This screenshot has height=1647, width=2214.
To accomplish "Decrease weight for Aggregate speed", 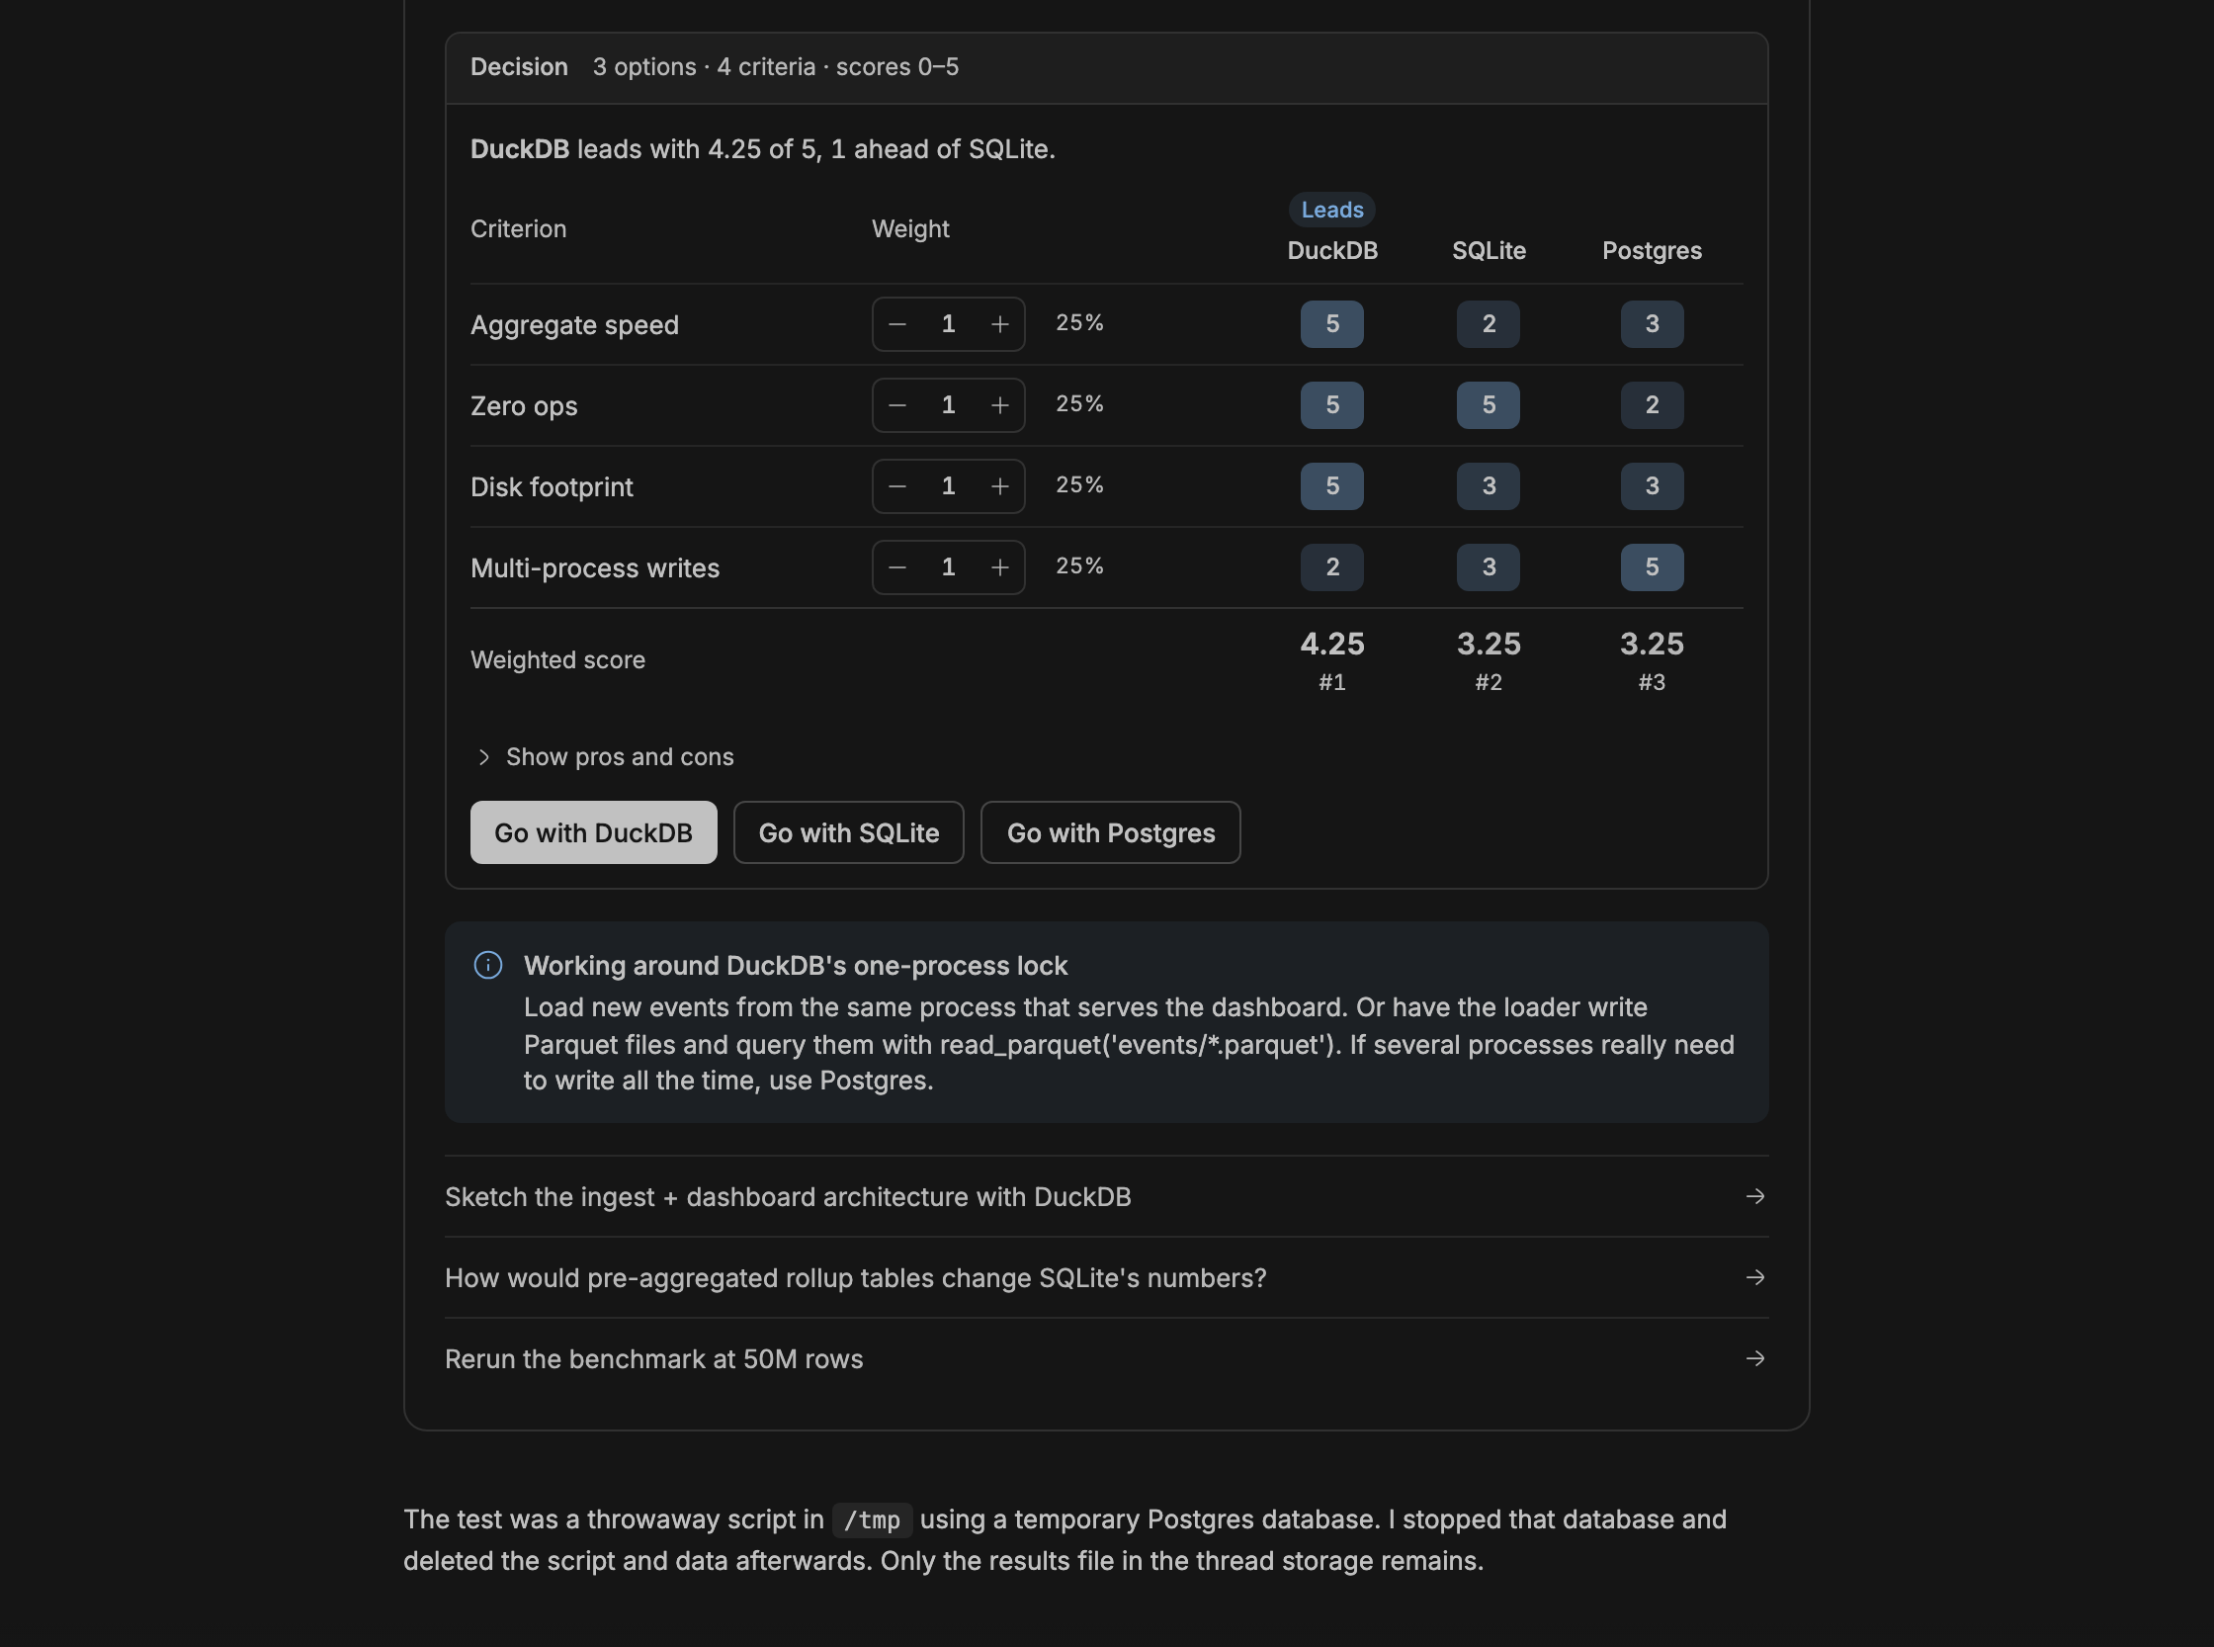I will point(897,324).
